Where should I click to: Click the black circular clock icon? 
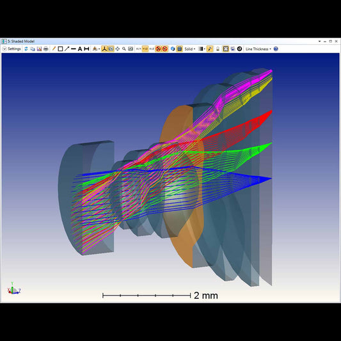point(239,49)
